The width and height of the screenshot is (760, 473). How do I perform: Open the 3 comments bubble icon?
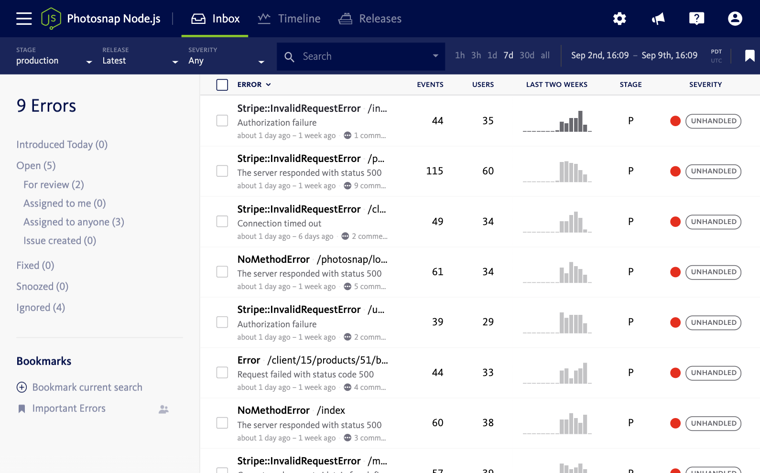(347, 438)
